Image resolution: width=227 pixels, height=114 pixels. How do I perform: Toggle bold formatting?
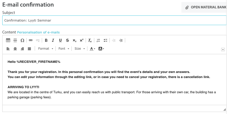(x=46, y=40)
